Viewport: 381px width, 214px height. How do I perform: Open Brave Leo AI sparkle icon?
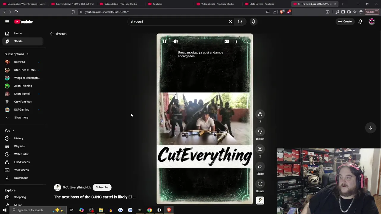pyautogui.click(x=355, y=12)
